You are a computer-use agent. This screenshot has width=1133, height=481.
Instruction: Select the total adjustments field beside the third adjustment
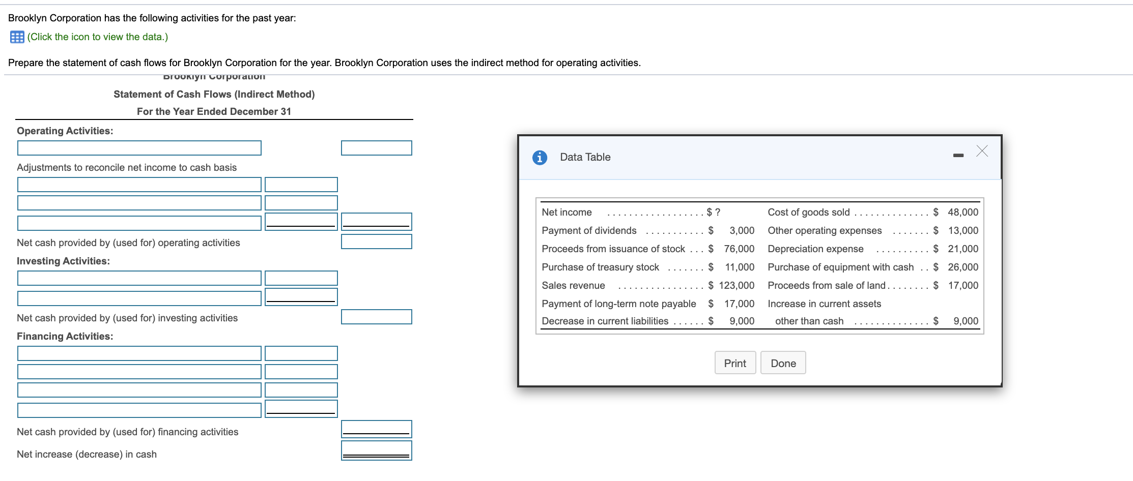(x=377, y=222)
